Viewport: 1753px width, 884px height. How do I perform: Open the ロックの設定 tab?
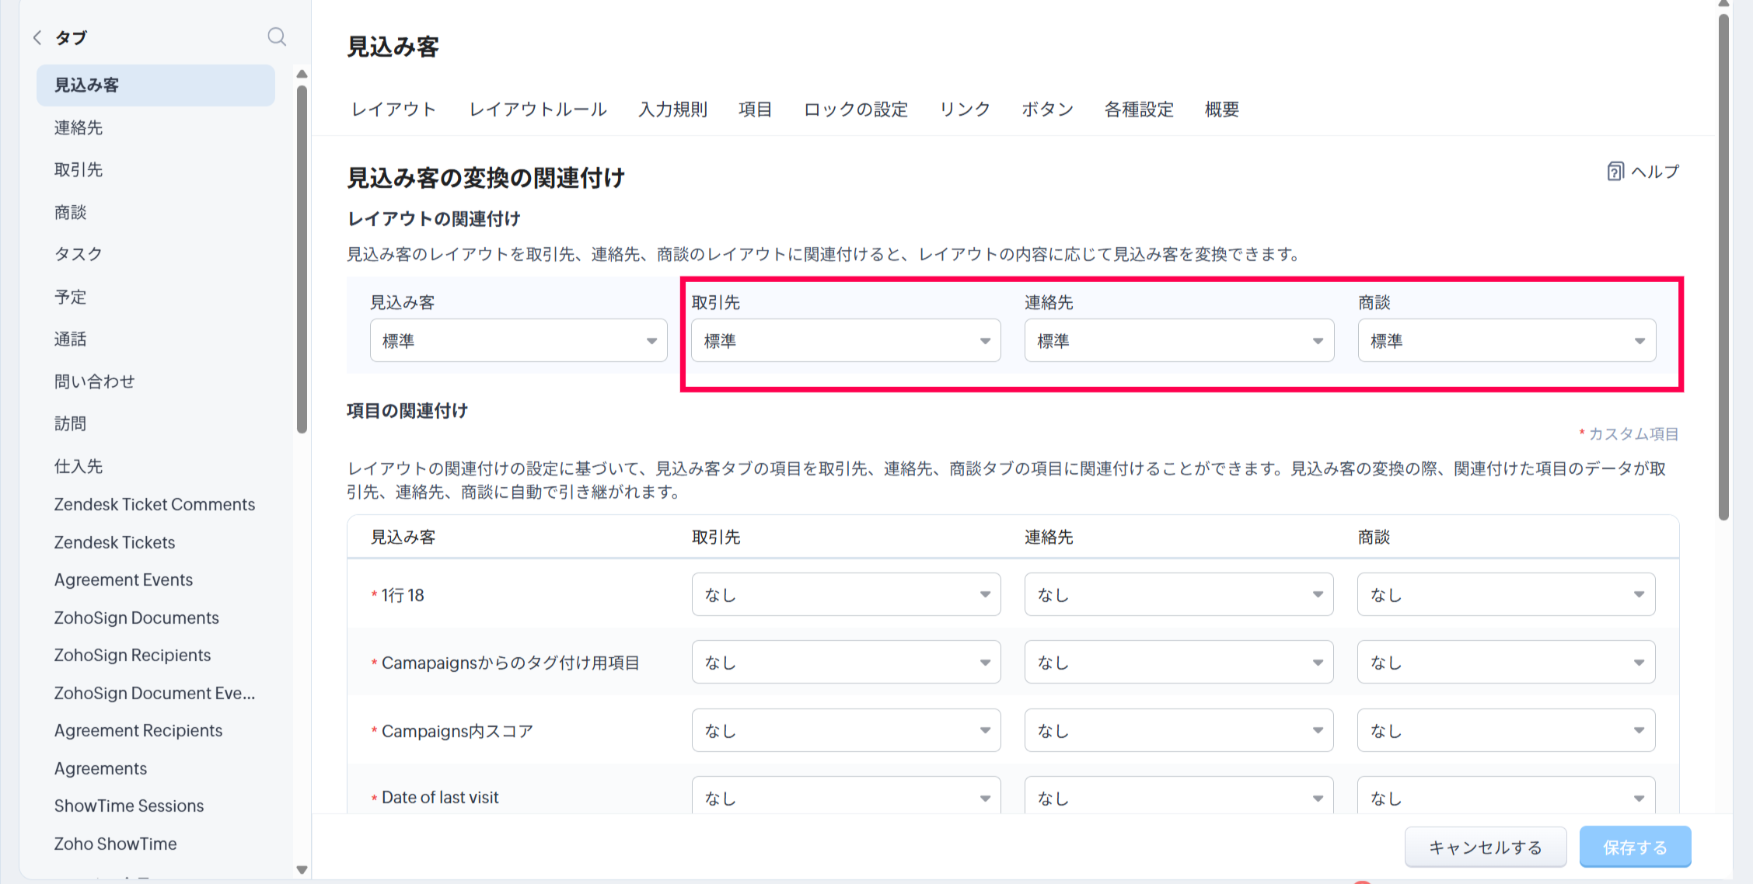coord(856,110)
